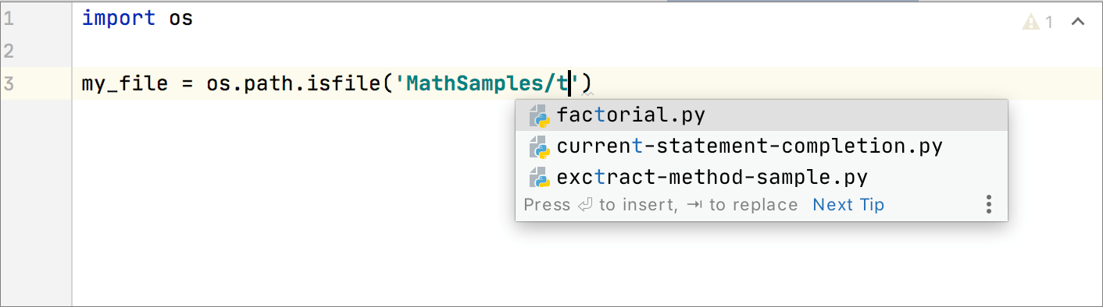Collapse inspections widget with up chevron
This screenshot has width=1103, height=307.
coord(1078,22)
